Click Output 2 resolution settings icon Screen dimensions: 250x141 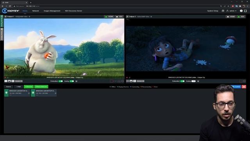coord(151,16)
